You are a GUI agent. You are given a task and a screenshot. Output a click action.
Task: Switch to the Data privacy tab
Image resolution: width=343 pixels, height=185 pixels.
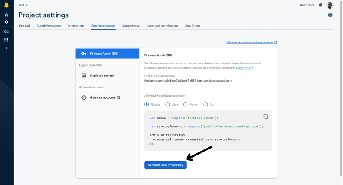pos(131,26)
